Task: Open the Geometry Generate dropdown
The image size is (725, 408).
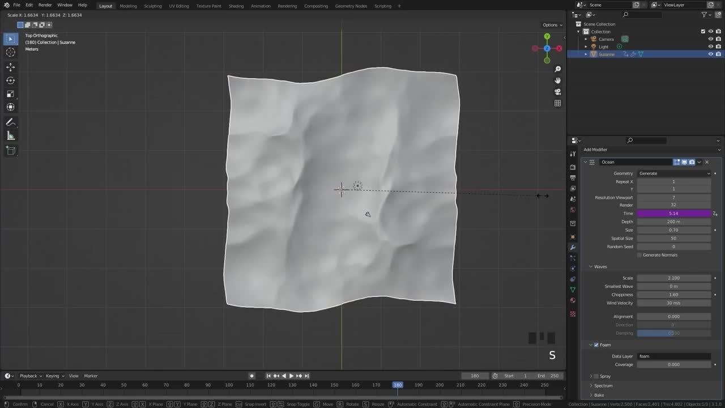Action: click(x=673, y=173)
